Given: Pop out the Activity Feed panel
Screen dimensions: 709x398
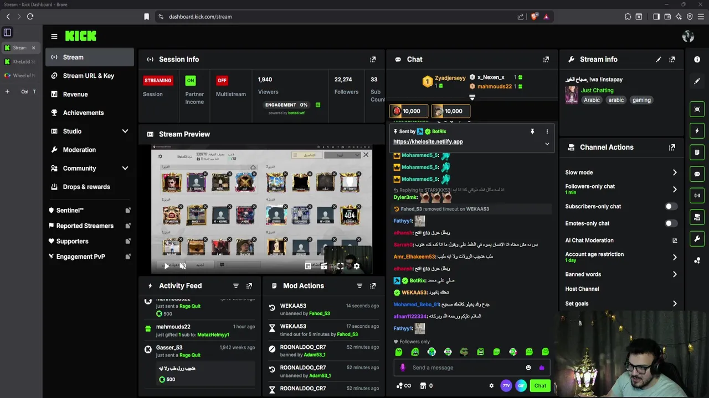Looking at the screenshot, I should pos(249,286).
